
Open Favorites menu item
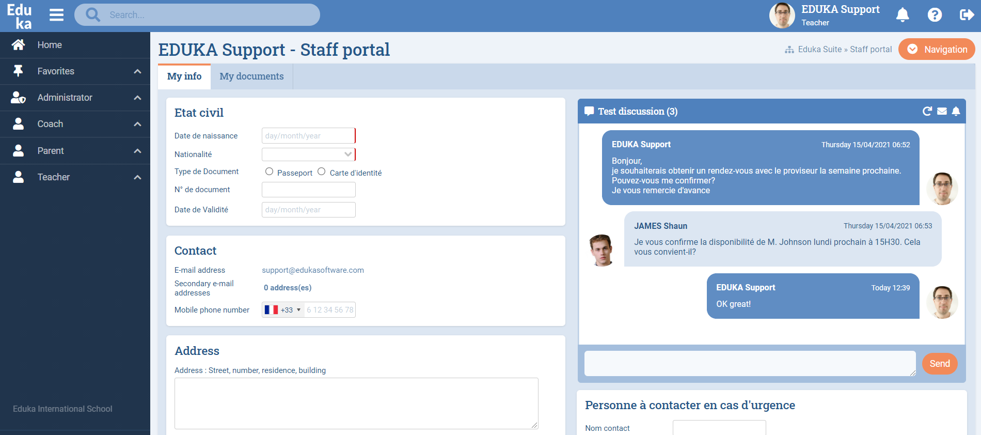pos(75,71)
